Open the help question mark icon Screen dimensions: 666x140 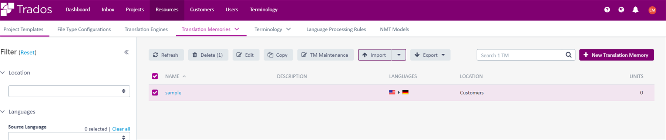pos(607,10)
